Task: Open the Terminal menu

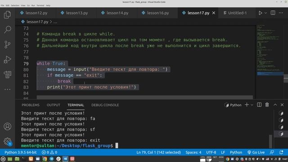Action: [40, 5]
